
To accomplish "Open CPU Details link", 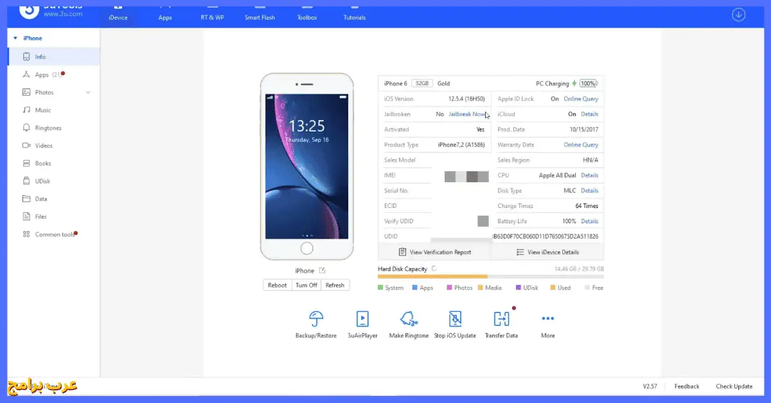I will tap(589, 175).
